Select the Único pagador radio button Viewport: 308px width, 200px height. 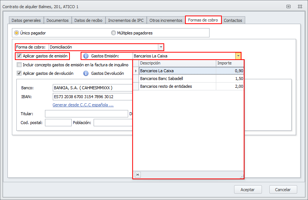pyautogui.click(x=16, y=33)
